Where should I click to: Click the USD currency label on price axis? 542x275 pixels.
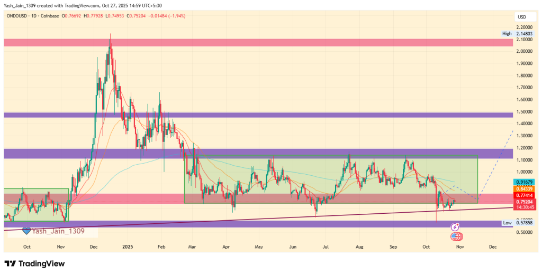tap(521, 17)
